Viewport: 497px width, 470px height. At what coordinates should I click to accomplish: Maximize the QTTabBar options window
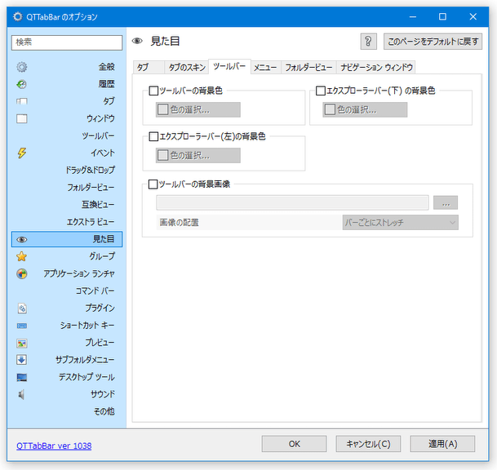tap(442, 16)
